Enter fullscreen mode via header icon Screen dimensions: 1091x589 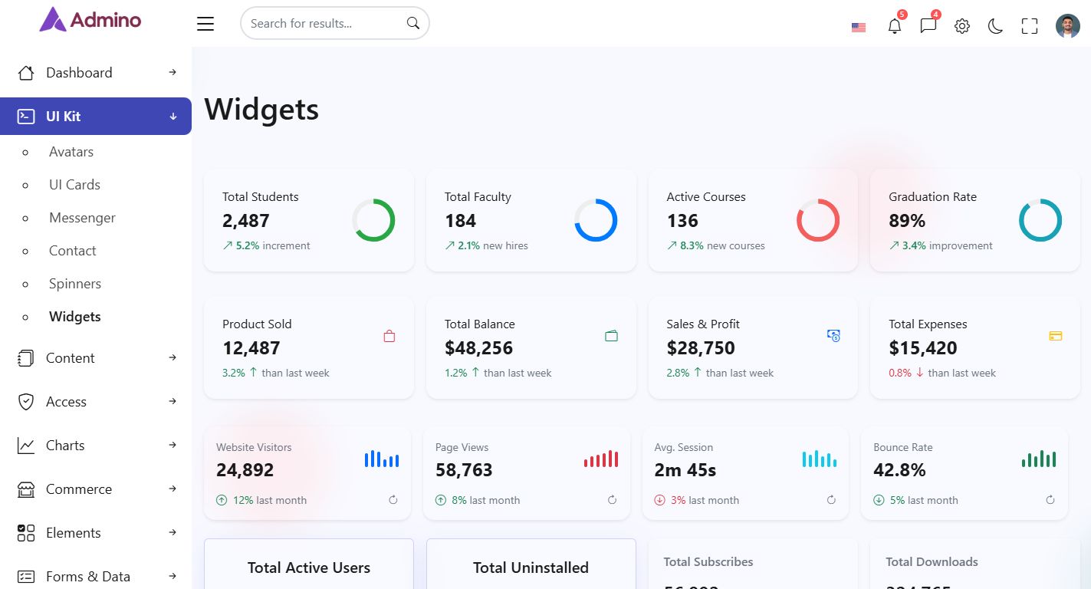pyautogui.click(x=1029, y=26)
